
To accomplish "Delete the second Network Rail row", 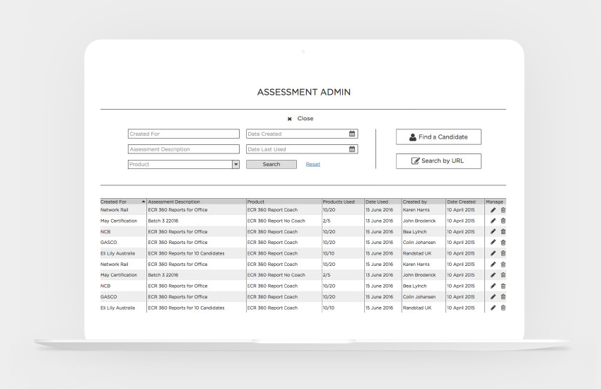I will (503, 264).
